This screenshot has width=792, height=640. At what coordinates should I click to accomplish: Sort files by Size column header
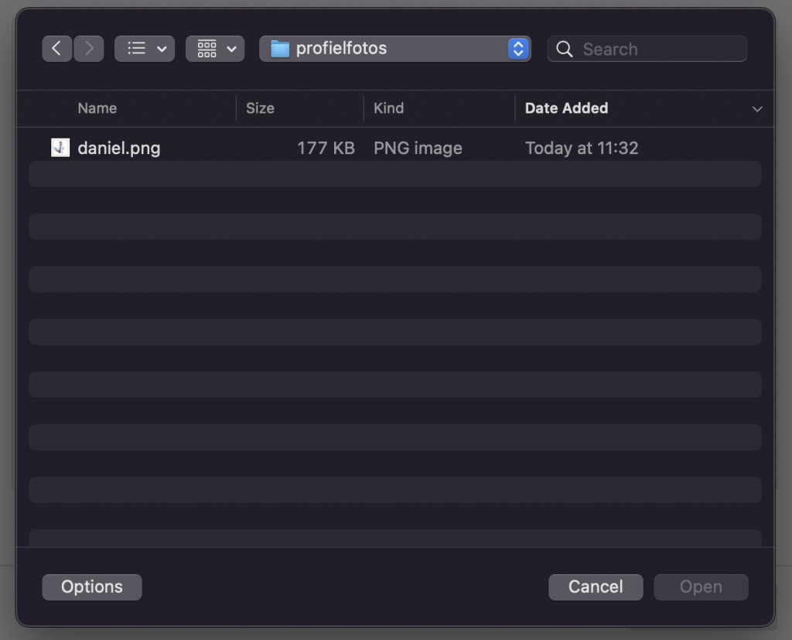(x=260, y=108)
